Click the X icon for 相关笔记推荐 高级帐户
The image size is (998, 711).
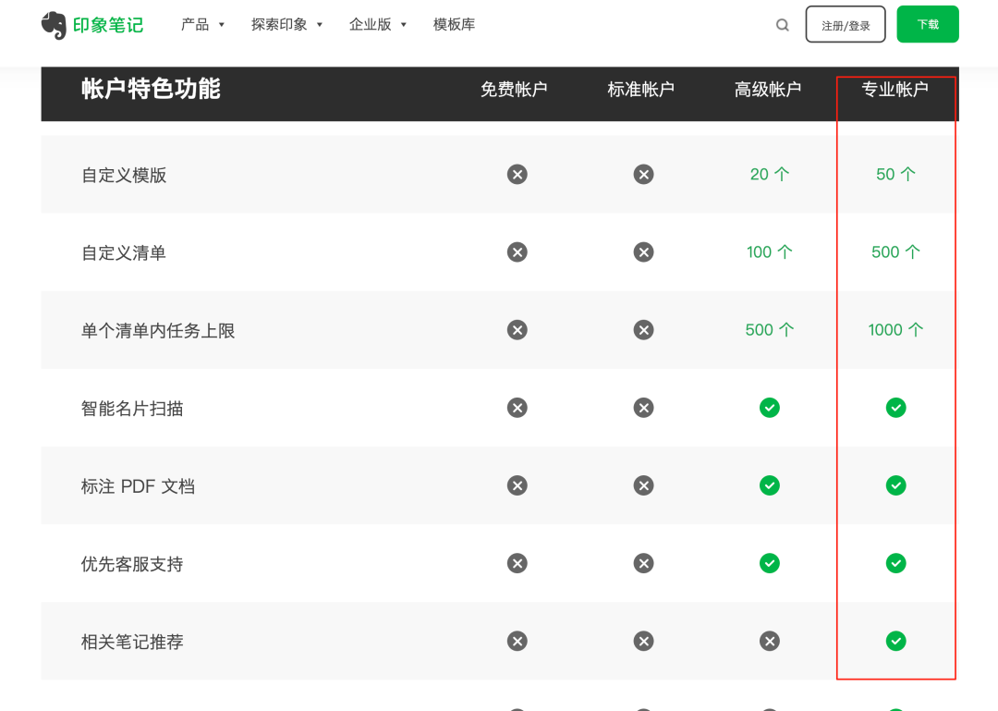pos(770,641)
